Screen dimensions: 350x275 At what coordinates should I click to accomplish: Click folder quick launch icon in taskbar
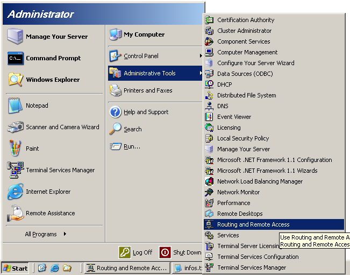click(67, 268)
